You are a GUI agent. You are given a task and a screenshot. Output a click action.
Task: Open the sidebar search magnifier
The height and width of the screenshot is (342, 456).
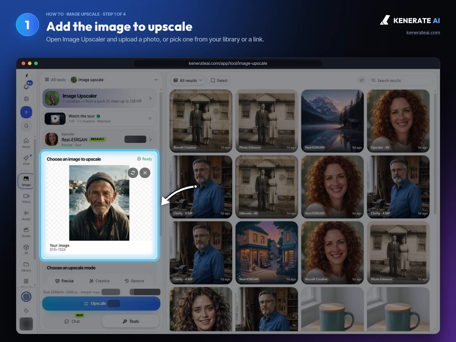tap(26, 126)
